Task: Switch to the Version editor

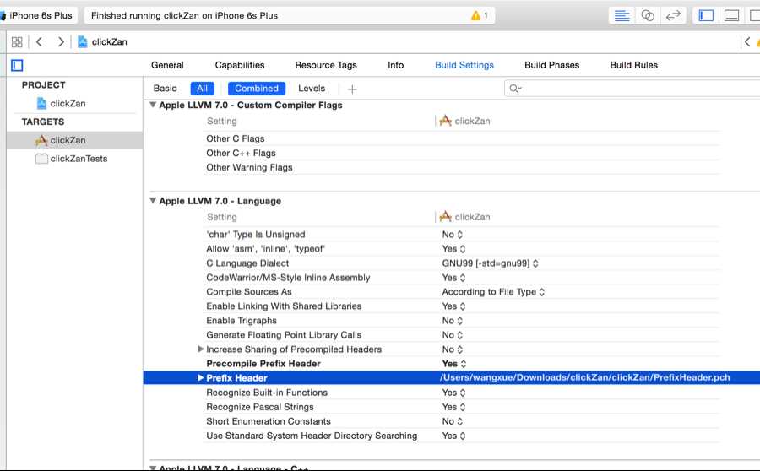Action: [673, 15]
